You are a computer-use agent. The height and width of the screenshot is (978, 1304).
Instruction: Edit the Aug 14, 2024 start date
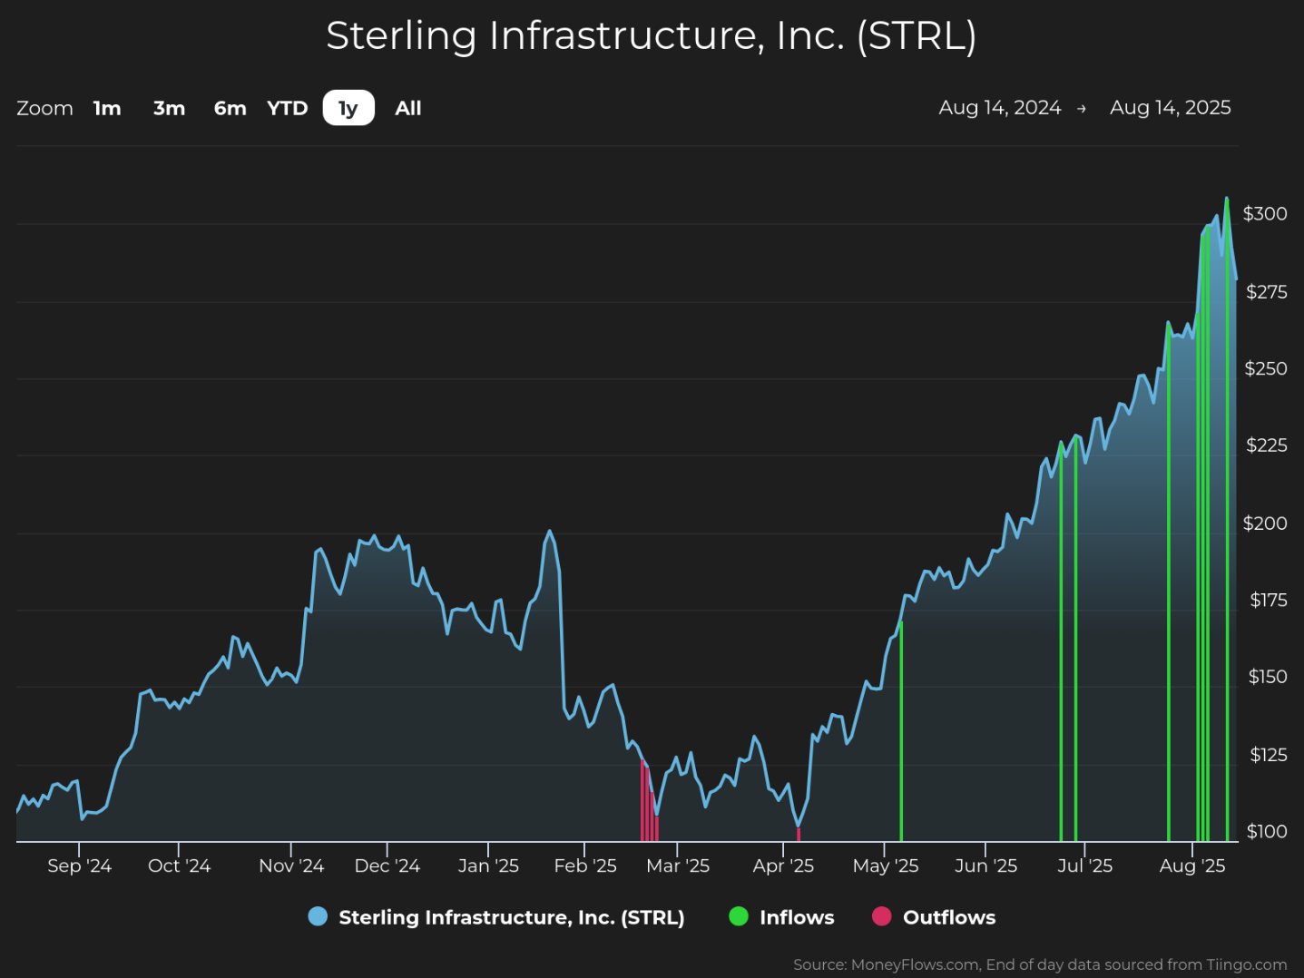1000,107
